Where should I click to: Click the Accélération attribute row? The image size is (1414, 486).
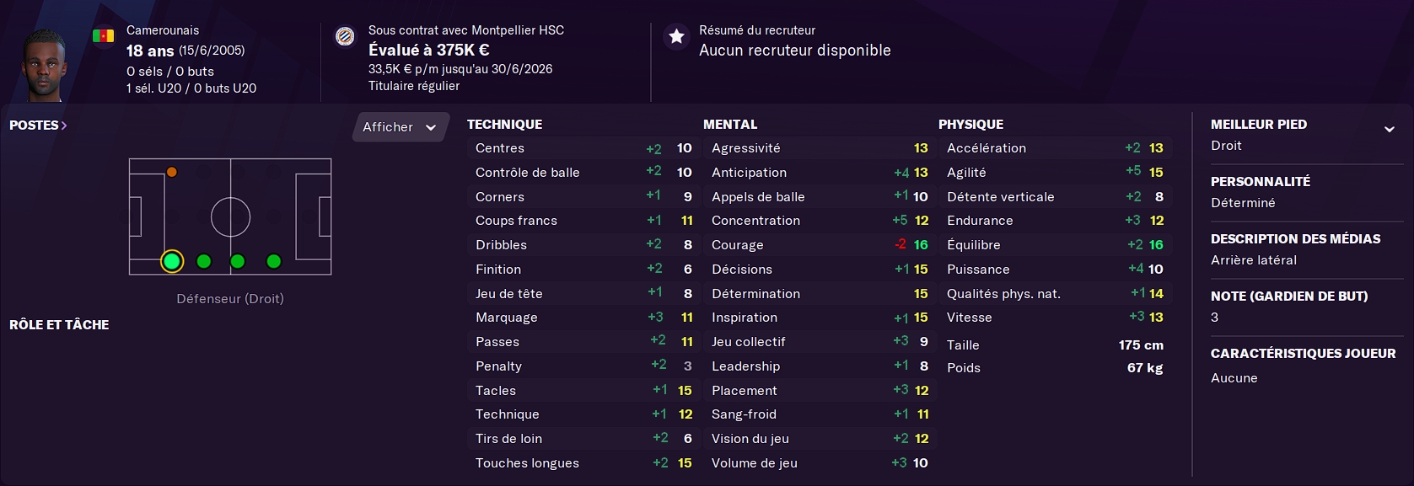(x=1055, y=147)
